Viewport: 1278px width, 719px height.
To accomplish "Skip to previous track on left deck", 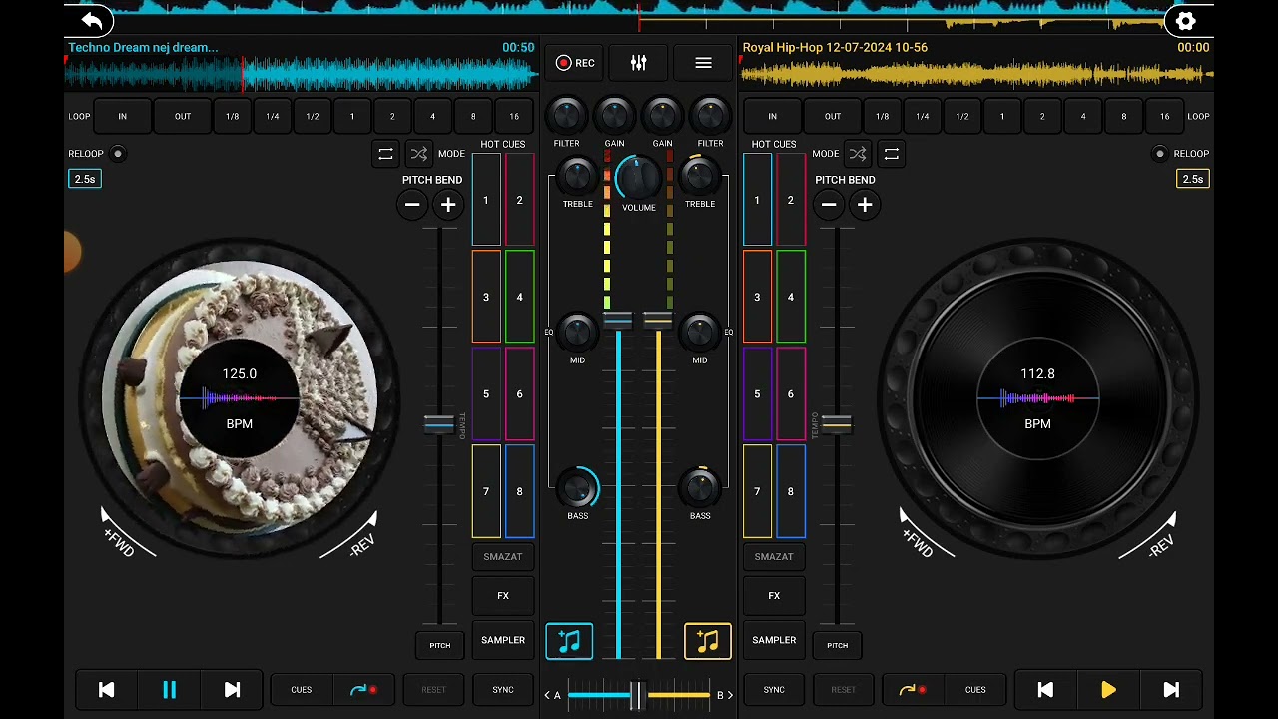I will pyautogui.click(x=106, y=690).
